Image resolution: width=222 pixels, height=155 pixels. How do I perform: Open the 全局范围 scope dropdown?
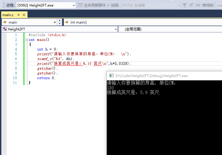click(171, 29)
